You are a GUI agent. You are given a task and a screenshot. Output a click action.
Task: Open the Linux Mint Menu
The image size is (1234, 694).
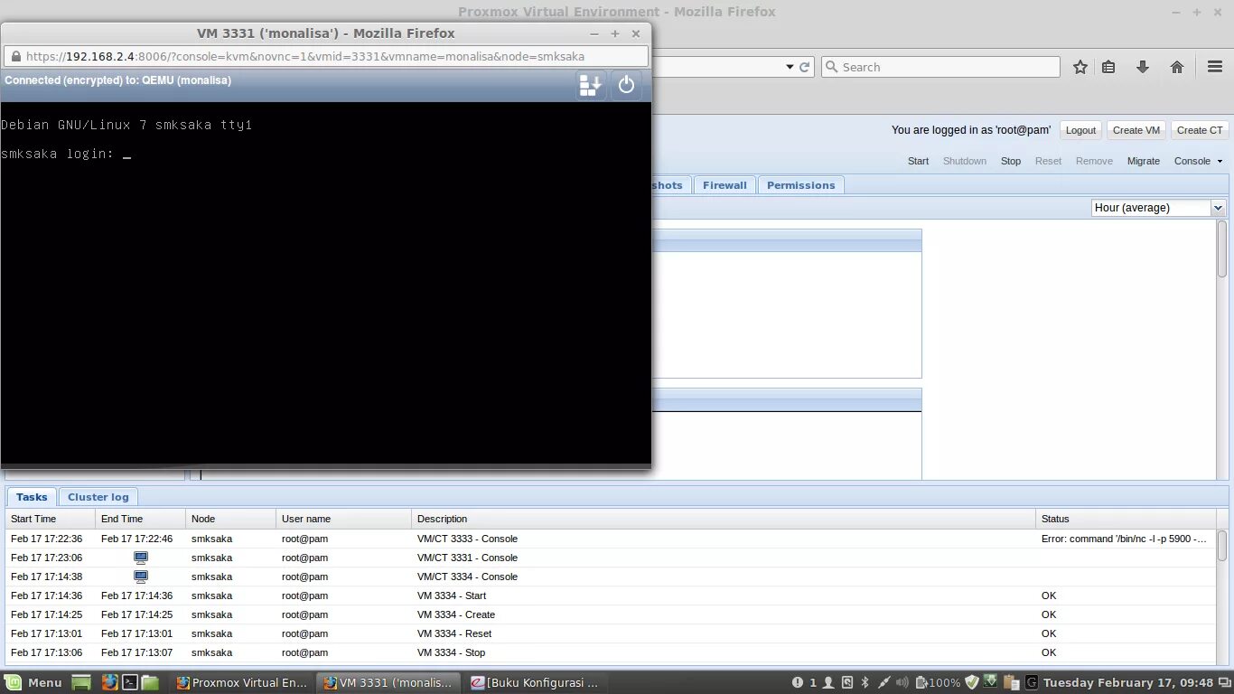point(33,682)
